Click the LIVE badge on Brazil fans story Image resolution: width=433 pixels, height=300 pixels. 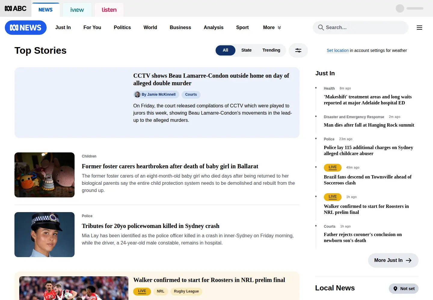pyautogui.click(x=333, y=167)
